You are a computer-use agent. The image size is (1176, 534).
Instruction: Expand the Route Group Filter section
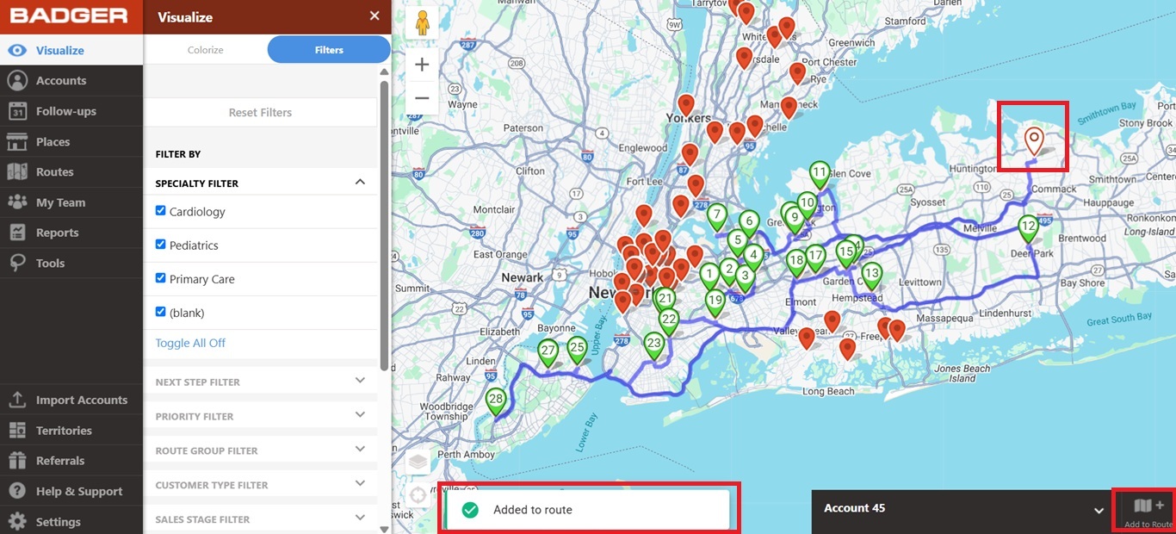(x=360, y=450)
